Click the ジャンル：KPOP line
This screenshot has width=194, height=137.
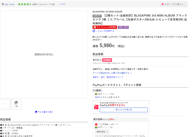9,131
